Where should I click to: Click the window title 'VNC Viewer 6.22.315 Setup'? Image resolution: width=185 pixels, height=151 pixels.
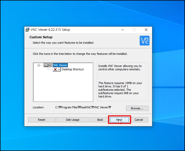point(50,30)
